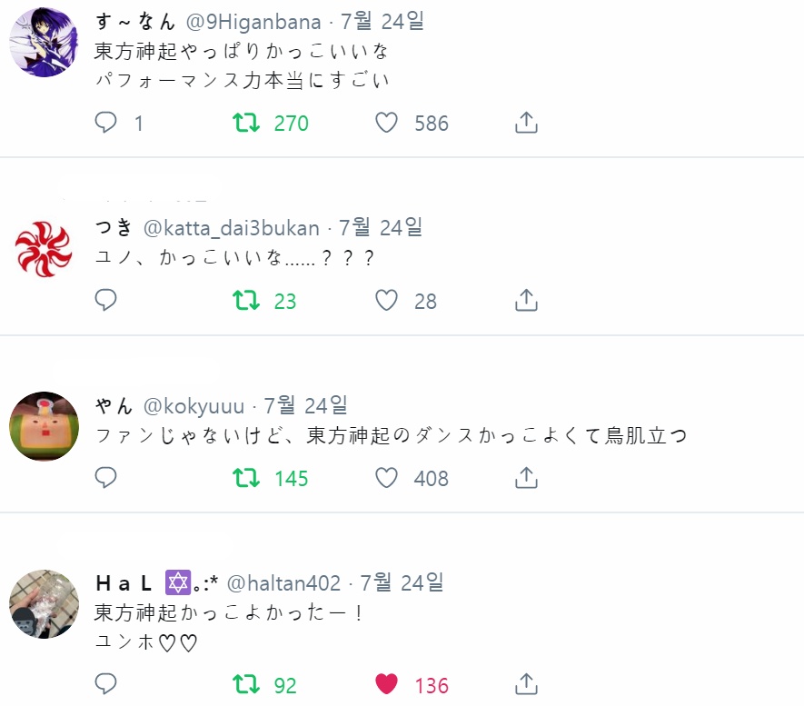Share the @haltan402 tweet
The image size is (804, 706).
coord(527,684)
